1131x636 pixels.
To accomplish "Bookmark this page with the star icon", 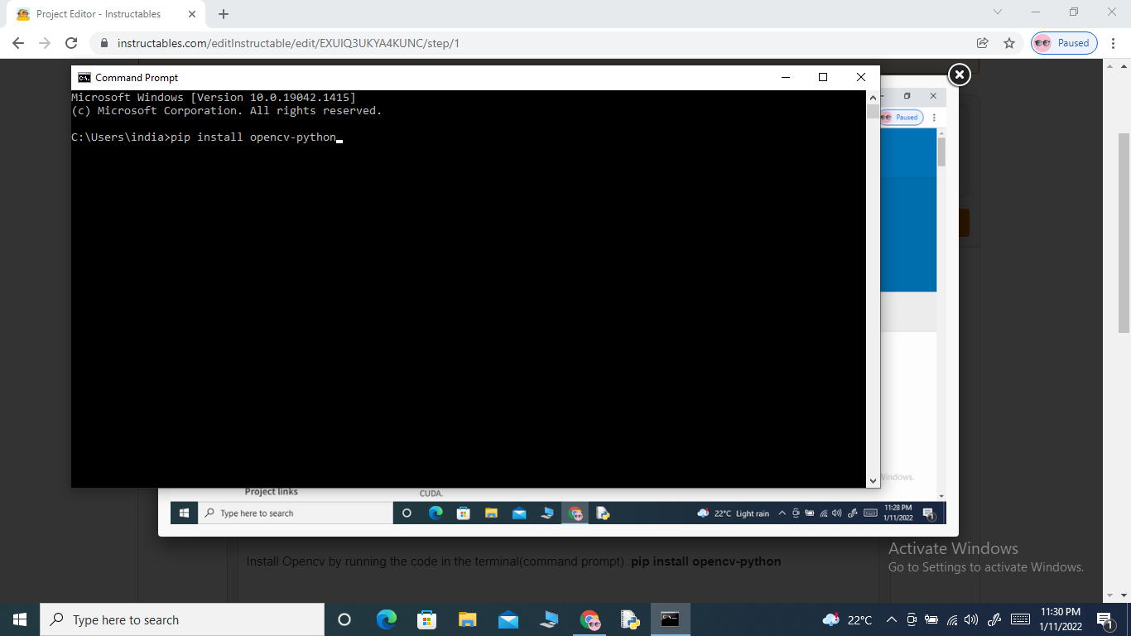I will (1009, 42).
